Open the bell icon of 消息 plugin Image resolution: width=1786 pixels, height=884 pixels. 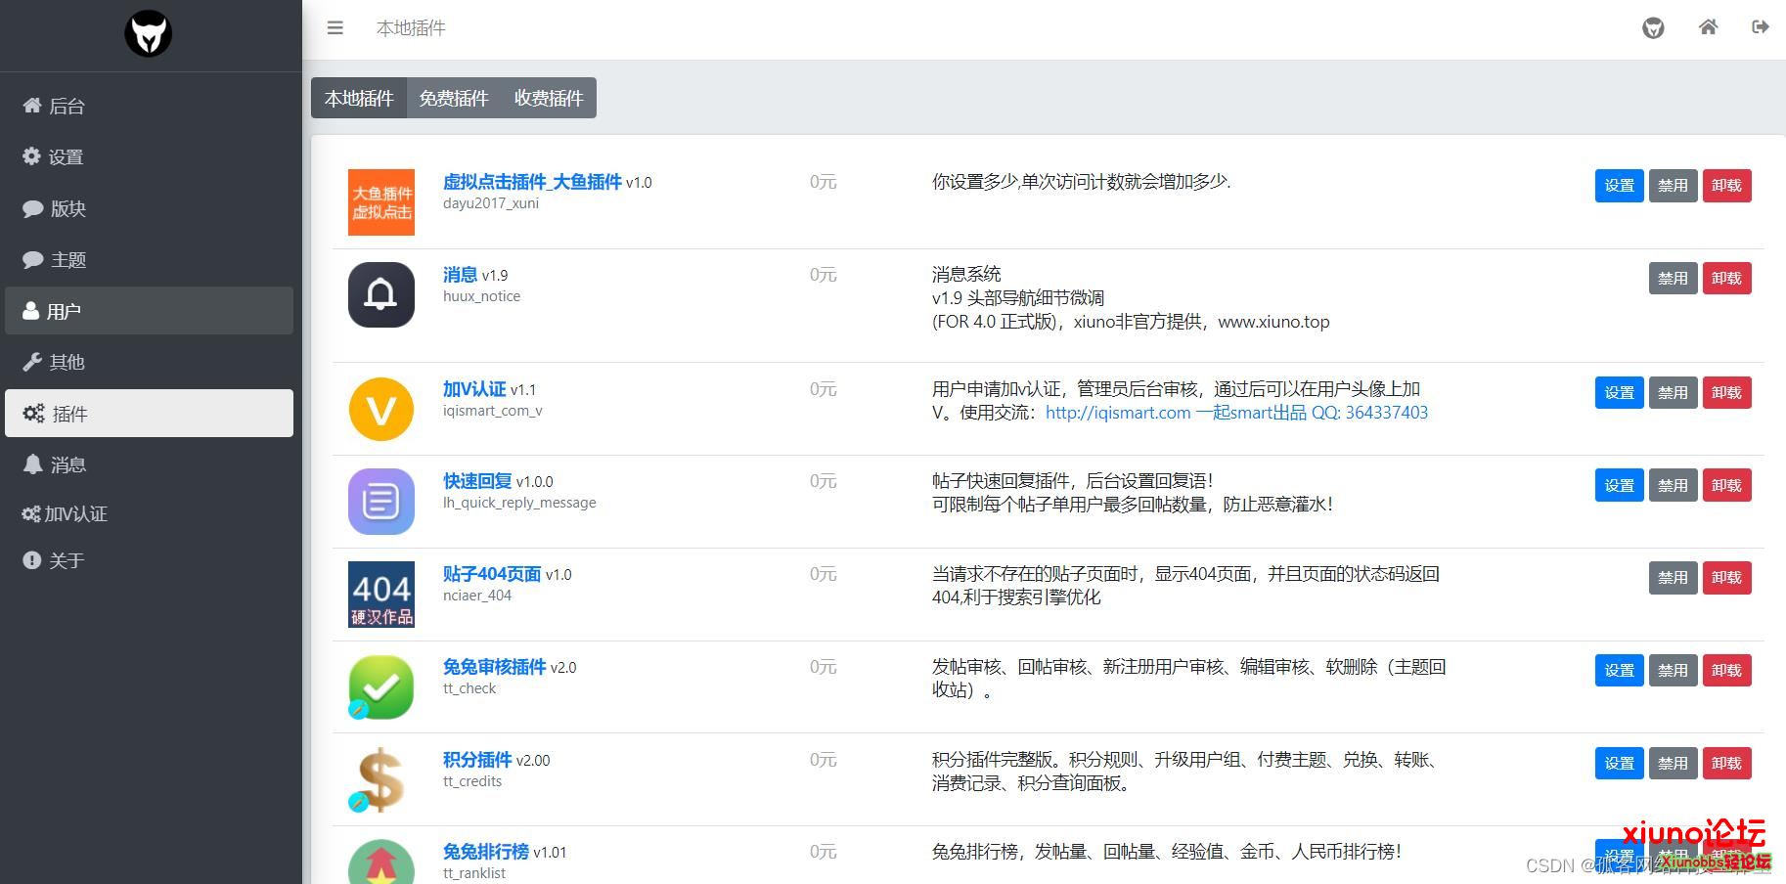point(381,294)
